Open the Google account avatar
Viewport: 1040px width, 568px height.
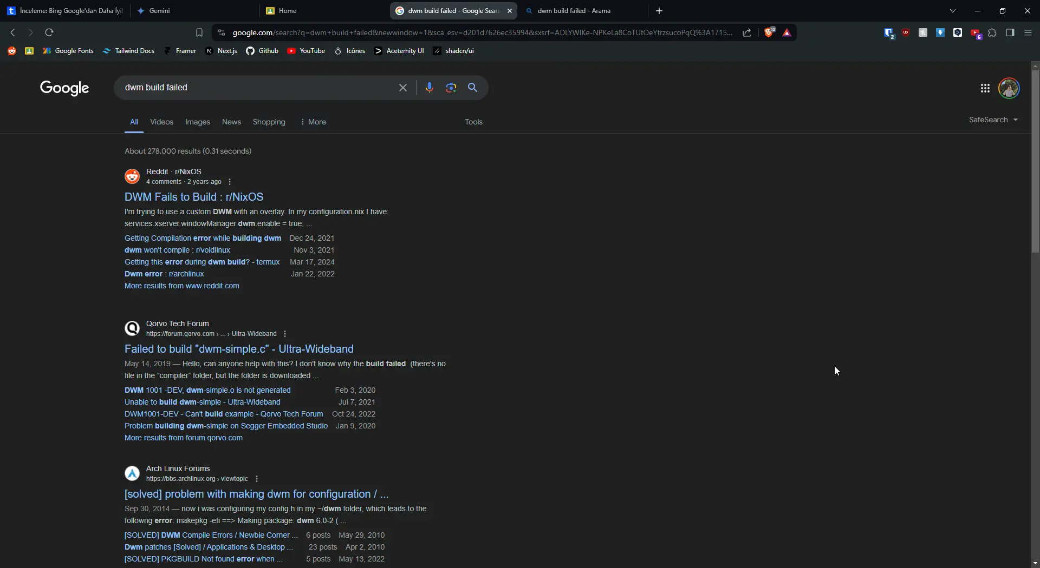point(1009,88)
